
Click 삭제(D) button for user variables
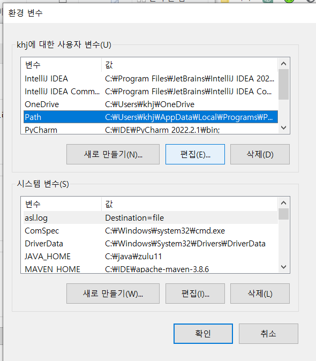pyautogui.click(x=260, y=154)
